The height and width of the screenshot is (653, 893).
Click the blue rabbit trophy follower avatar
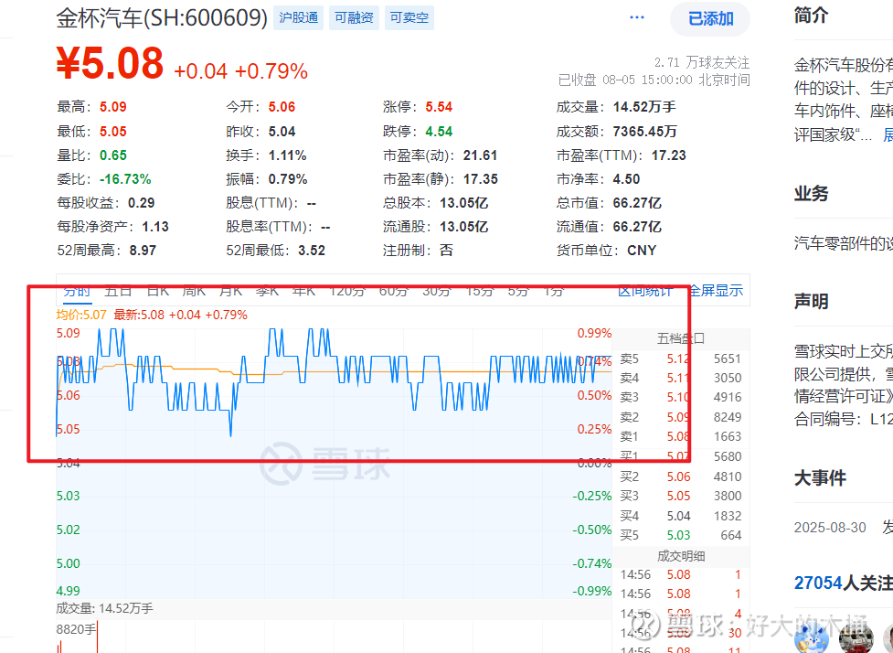(x=811, y=637)
